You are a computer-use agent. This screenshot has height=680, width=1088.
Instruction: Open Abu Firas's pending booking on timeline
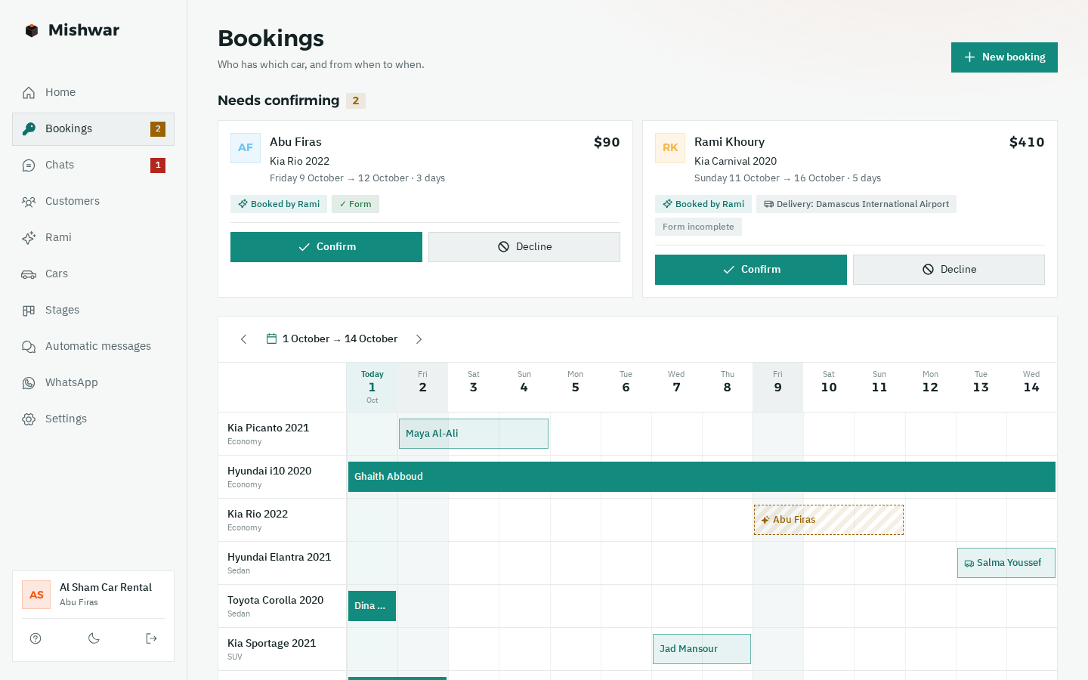[x=829, y=520]
